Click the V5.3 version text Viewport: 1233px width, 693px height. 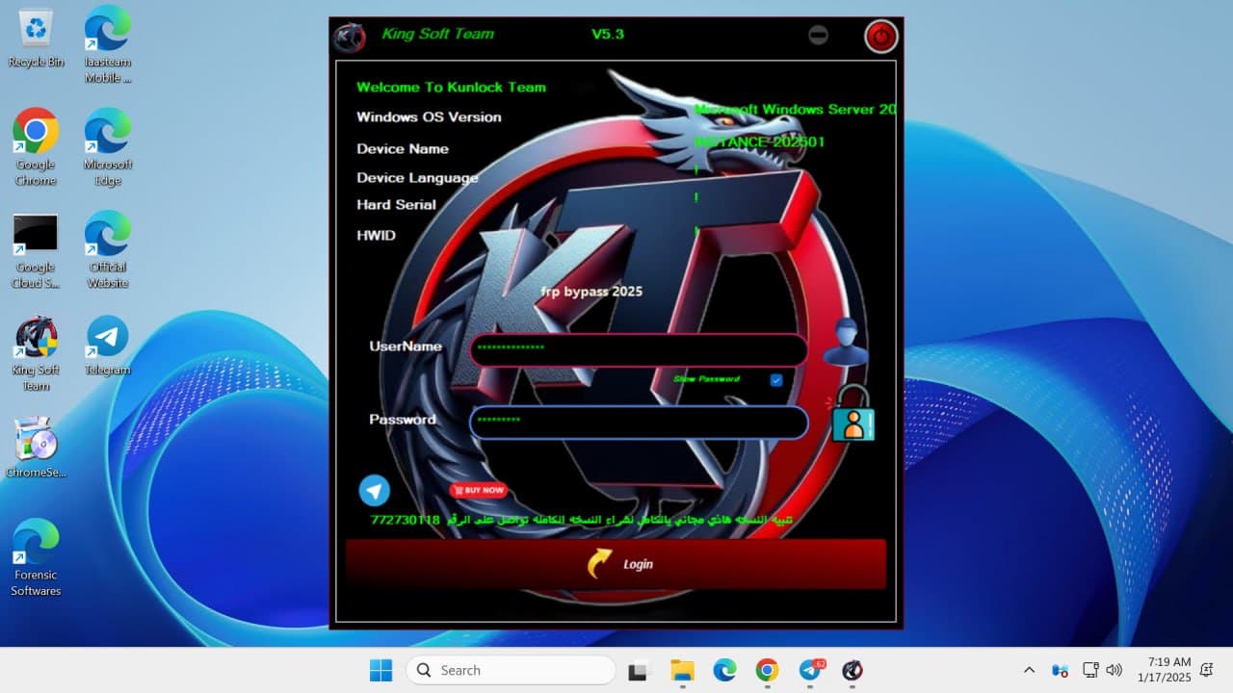[x=608, y=34]
